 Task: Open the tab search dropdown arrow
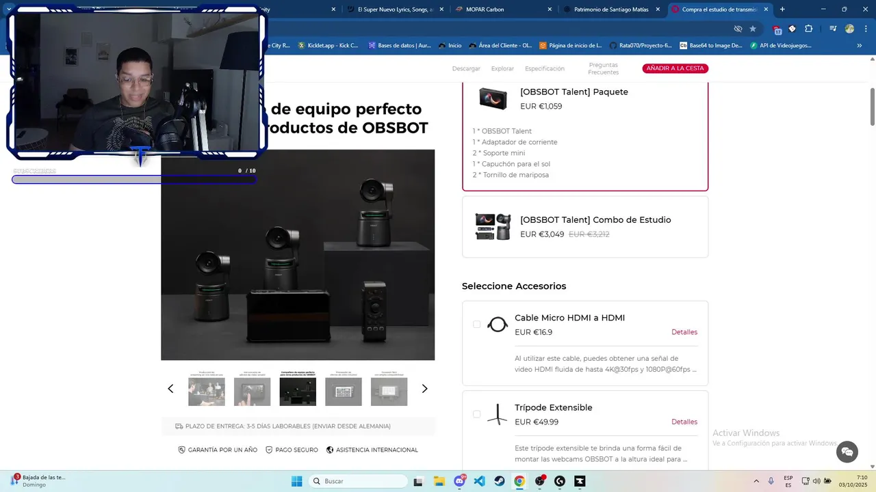(9, 10)
